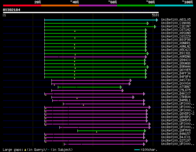This screenshot has height=152, width=196.
Task: Click the UniRef100_Q9H5V9 label
Action: tap(176, 121)
